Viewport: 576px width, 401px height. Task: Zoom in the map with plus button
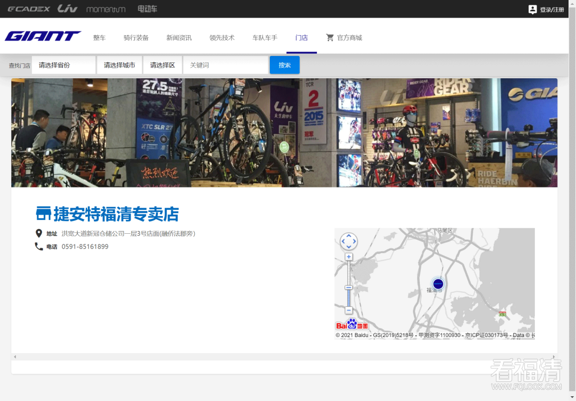point(349,257)
